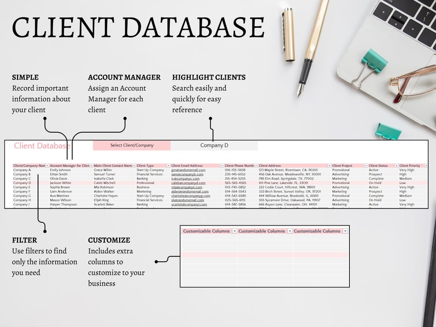Open email link sam@companyb.com
The image size is (436, 327).
point(187,174)
